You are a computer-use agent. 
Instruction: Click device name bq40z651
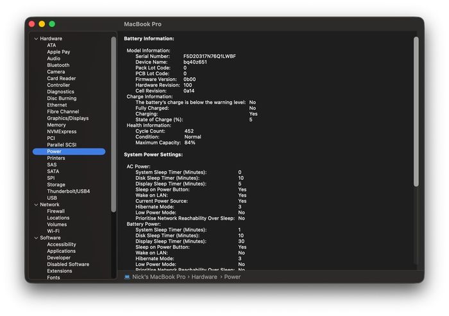195,62
